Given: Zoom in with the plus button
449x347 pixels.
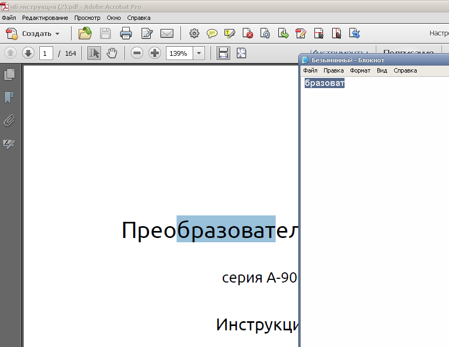Looking at the screenshot, I should [155, 53].
